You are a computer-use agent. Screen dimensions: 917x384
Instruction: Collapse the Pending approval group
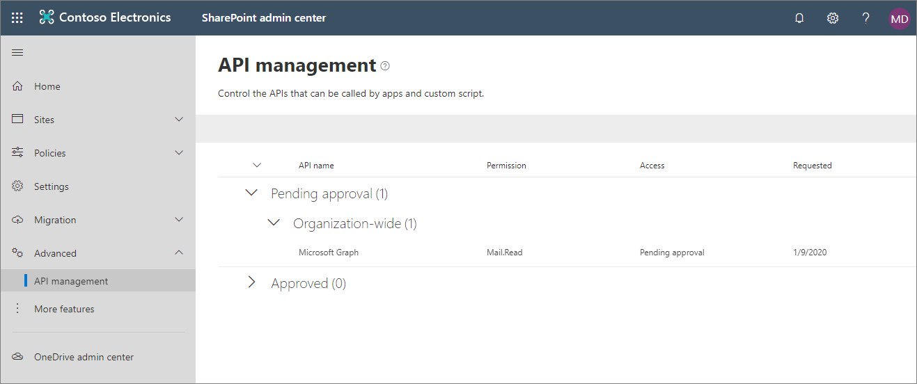point(252,193)
